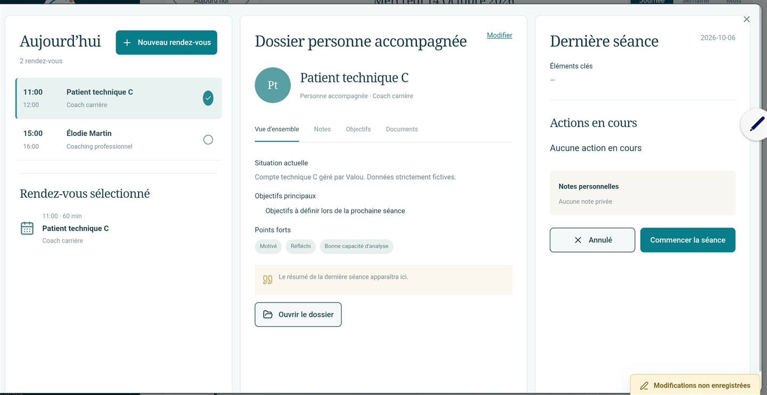Start the session with Commencer la séance
The width and height of the screenshot is (767, 395).
tap(688, 240)
